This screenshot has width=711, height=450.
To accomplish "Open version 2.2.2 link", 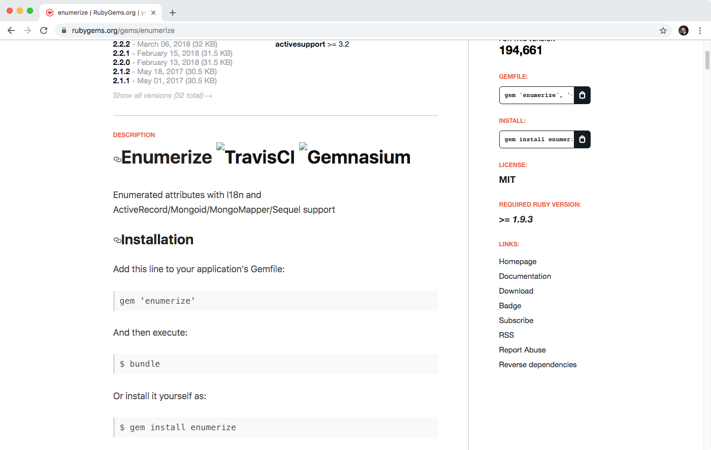I will click(121, 44).
